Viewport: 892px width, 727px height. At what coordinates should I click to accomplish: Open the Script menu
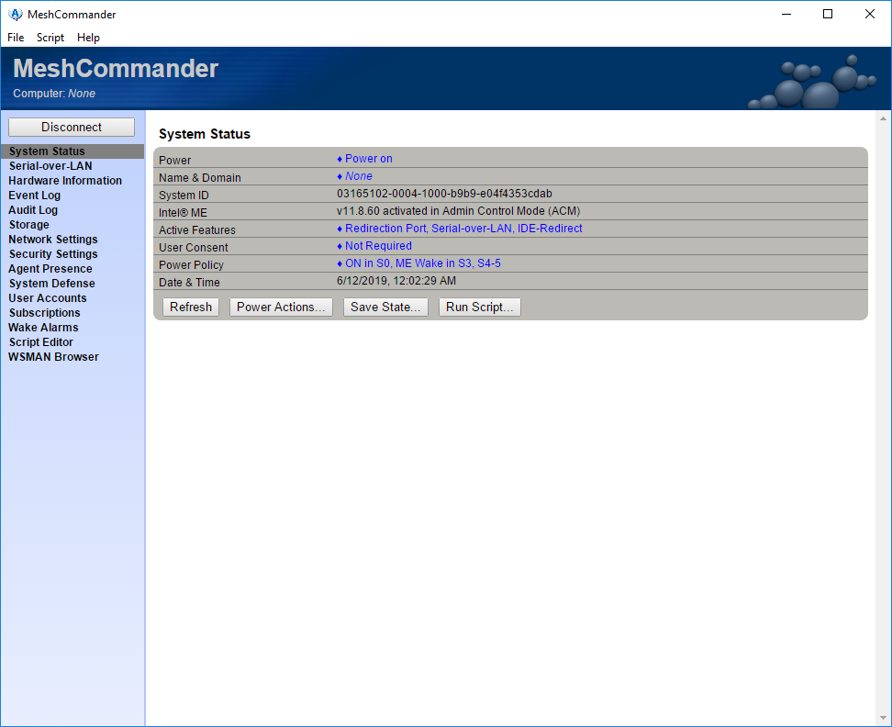tap(50, 38)
